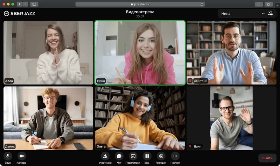Open the Чат chat panel
Image resolution: width=280 pixels, height=166 pixels.
tap(119, 156)
